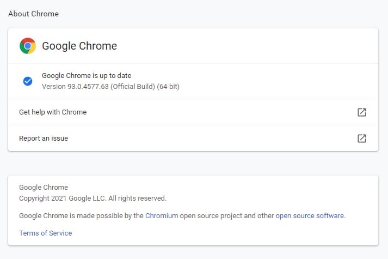This screenshot has height=259, width=388.
Task: Open the external link icon for Get help
Action: (362, 112)
